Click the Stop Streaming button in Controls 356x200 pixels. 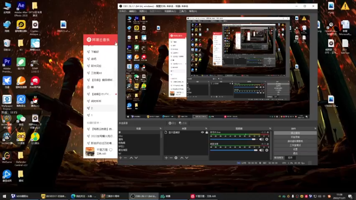pos(295,133)
